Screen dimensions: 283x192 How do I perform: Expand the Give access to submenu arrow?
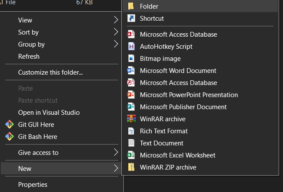[116, 152]
